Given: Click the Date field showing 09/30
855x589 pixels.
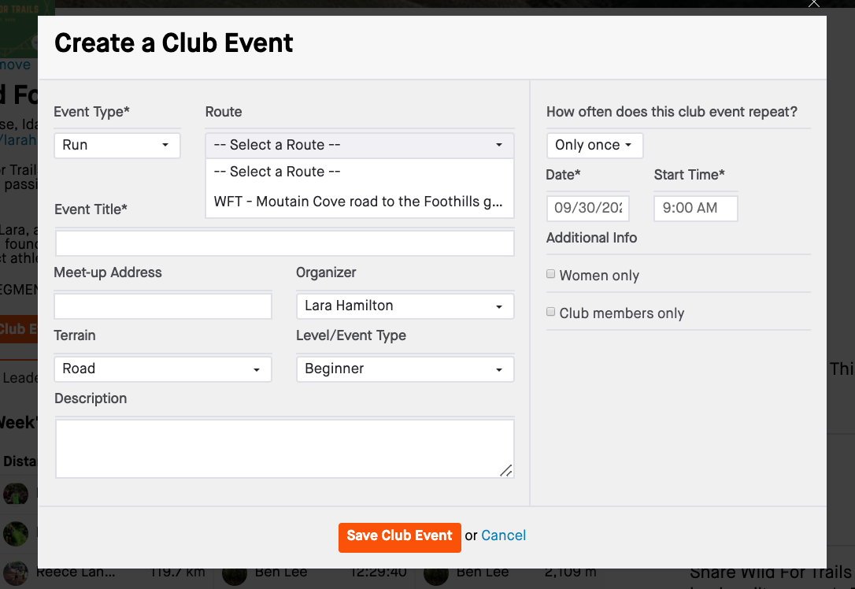Looking at the screenshot, I should click(x=587, y=208).
